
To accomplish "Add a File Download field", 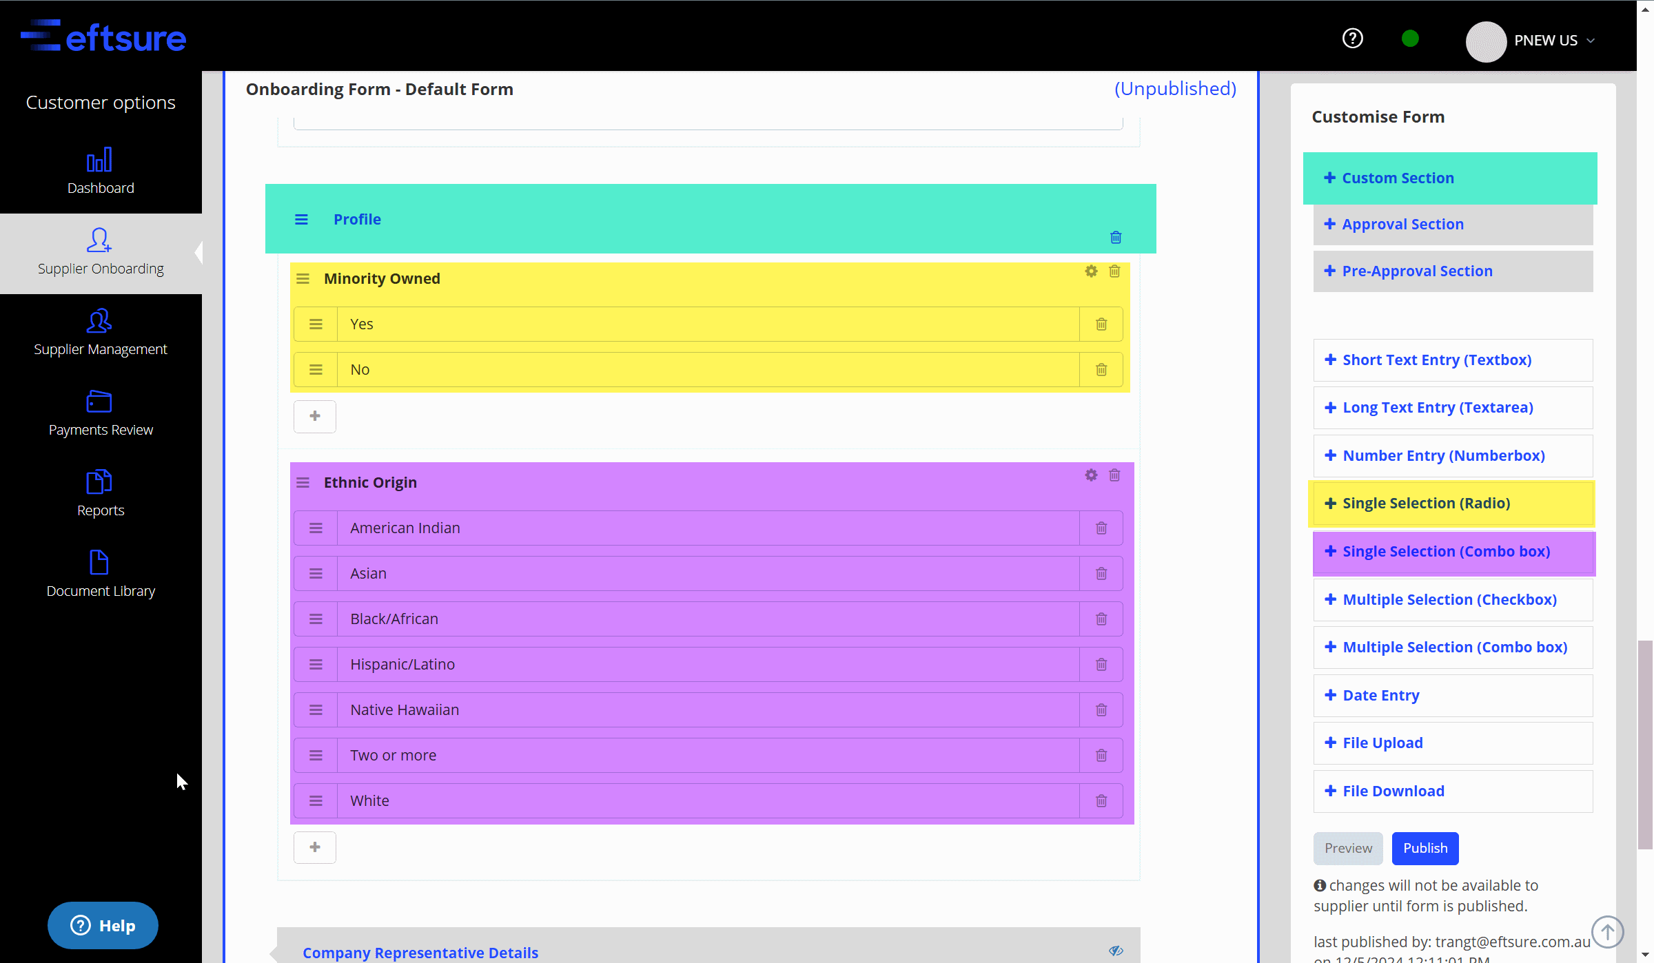I will point(1453,791).
